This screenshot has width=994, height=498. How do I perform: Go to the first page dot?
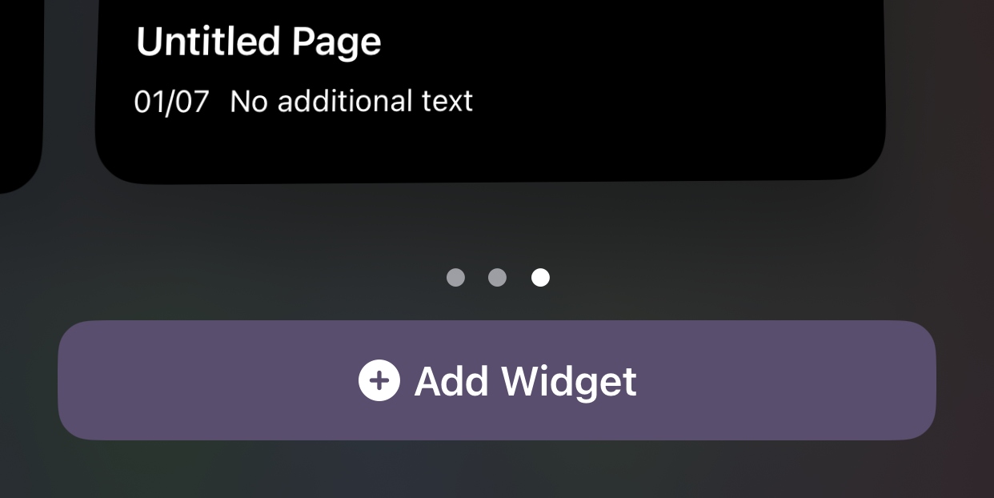(x=455, y=277)
